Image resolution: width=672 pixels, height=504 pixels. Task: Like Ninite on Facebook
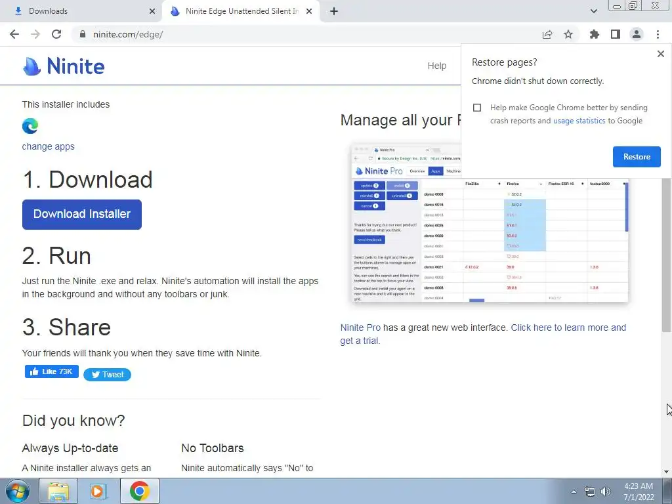click(x=51, y=371)
